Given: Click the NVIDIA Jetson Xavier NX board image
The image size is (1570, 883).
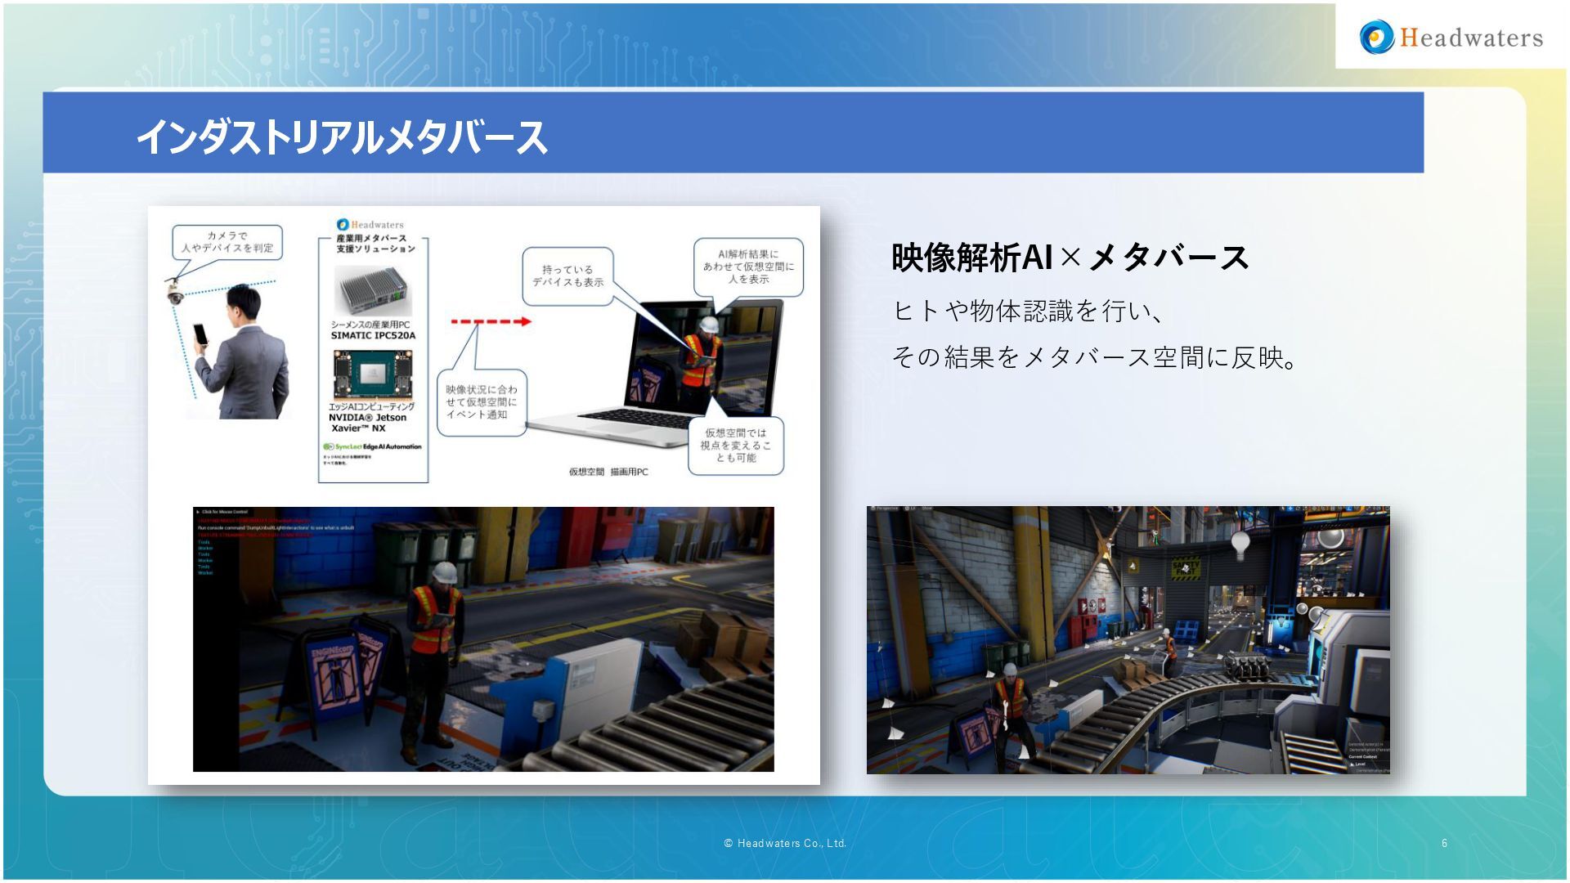Looking at the screenshot, I should point(372,374).
